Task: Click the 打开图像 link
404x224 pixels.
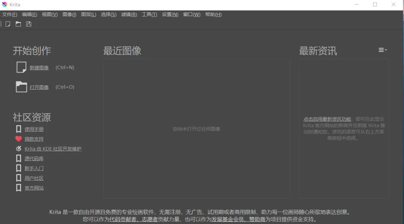Action: coord(39,87)
